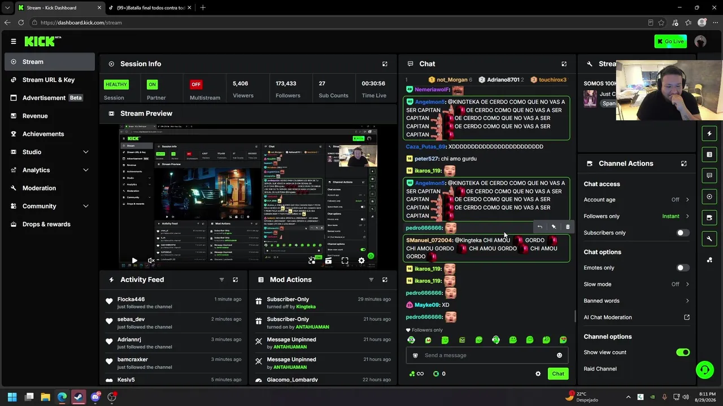Expand the Session Info panel
The width and height of the screenshot is (723, 406).
pos(385,64)
